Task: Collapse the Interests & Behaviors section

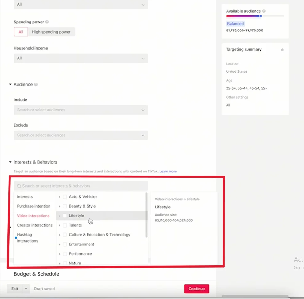Action: click(x=10, y=162)
